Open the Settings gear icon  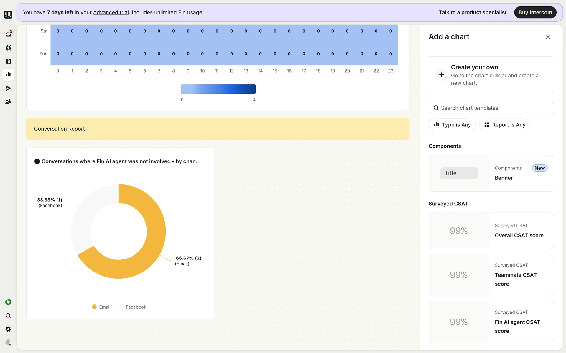pos(8,329)
